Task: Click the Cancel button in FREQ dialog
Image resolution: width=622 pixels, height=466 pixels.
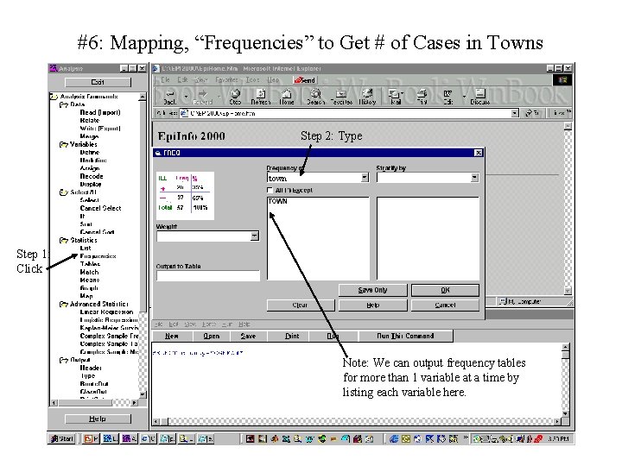Action: click(445, 305)
